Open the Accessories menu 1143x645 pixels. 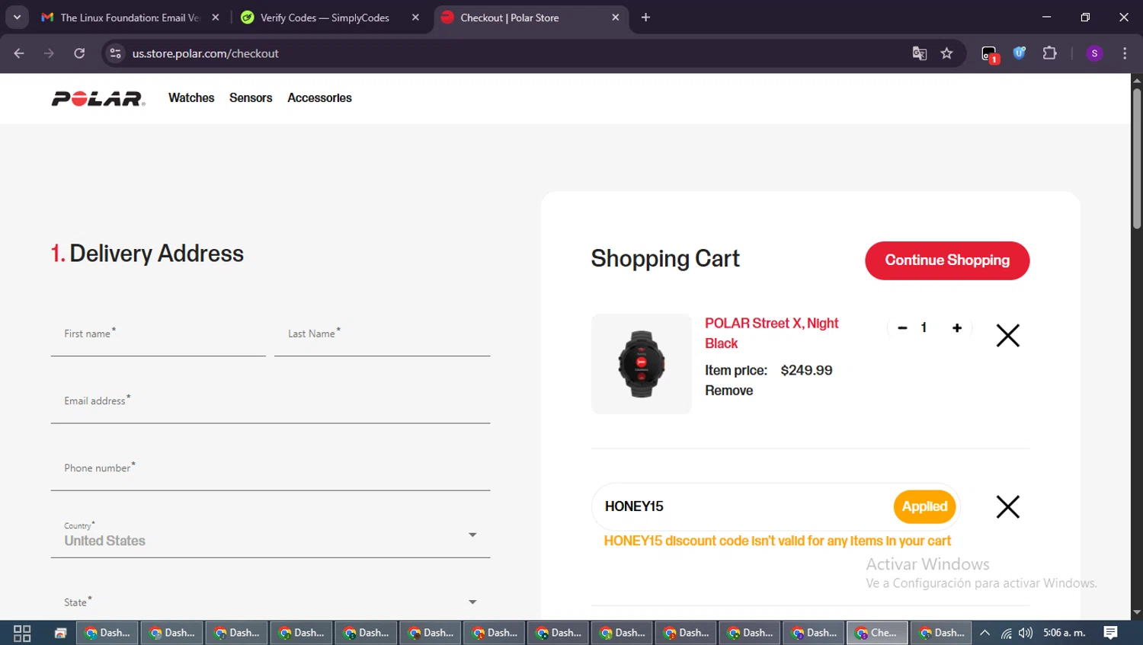click(319, 97)
